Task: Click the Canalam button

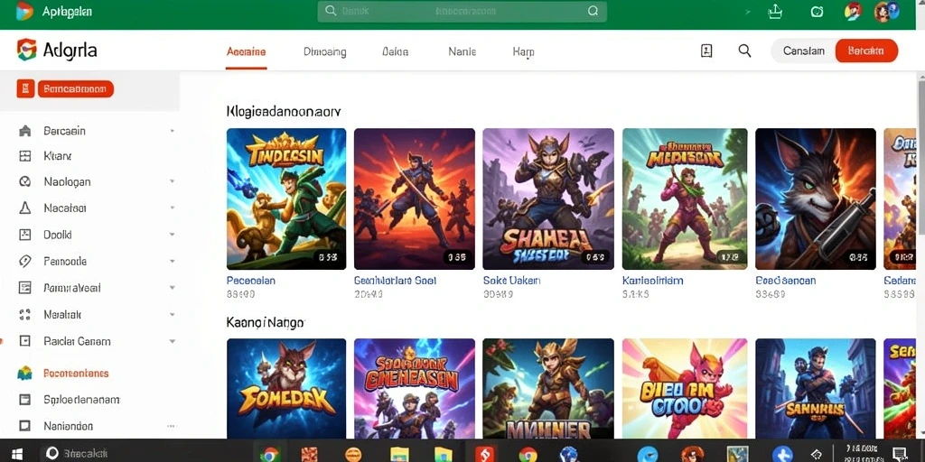Action: [x=803, y=51]
